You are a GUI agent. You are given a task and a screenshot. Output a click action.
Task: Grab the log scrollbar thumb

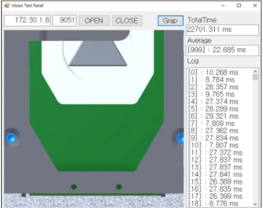pyautogui.click(x=255, y=77)
